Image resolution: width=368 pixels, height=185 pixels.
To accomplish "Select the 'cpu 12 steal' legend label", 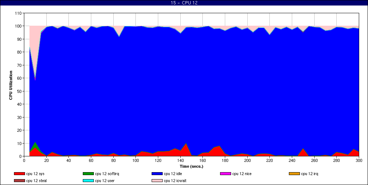I will (36, 181).
